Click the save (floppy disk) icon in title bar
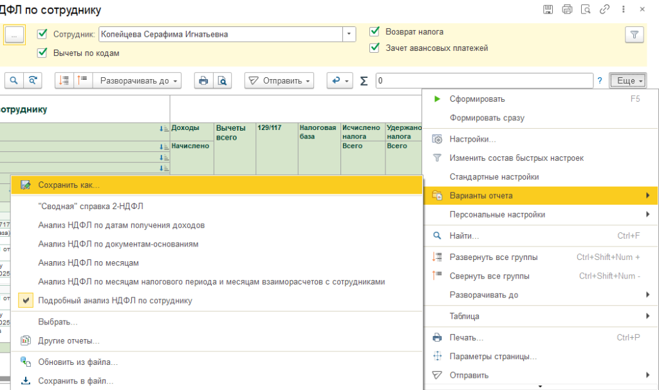Viewport: 659px width, 390px height. (x=548, y=9)
